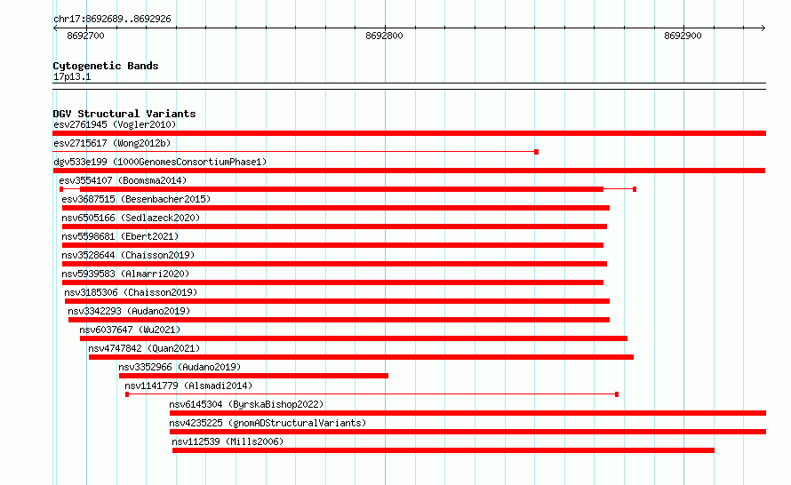The image size is (791, 485).
Task: Select nsv1141779 (Alsmadi2014) label
Action: click(x=188, y=386)
